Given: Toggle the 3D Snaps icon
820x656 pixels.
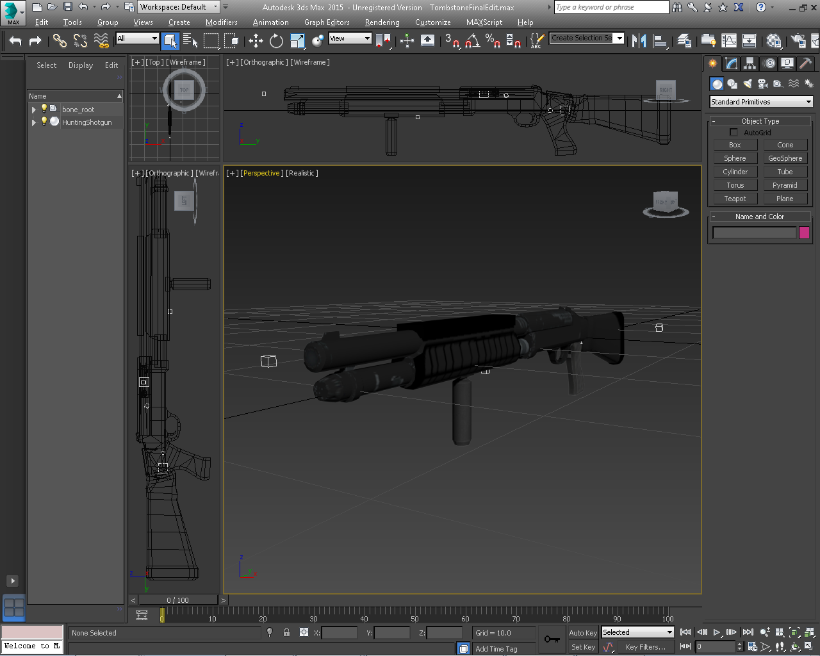Looking at the screenshot, I should (452, 40).
